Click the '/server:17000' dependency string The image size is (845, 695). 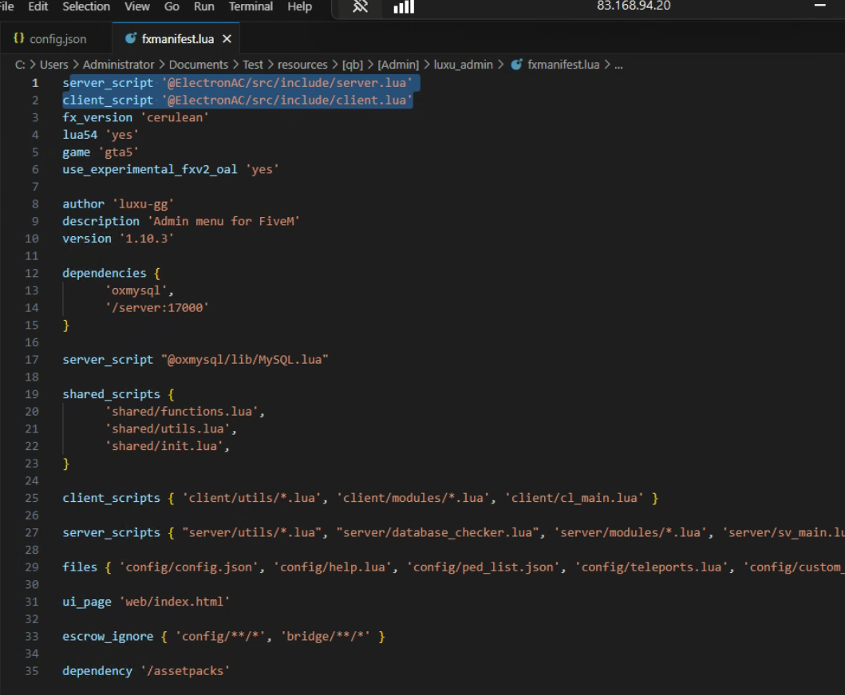click(x=157, y=308)
